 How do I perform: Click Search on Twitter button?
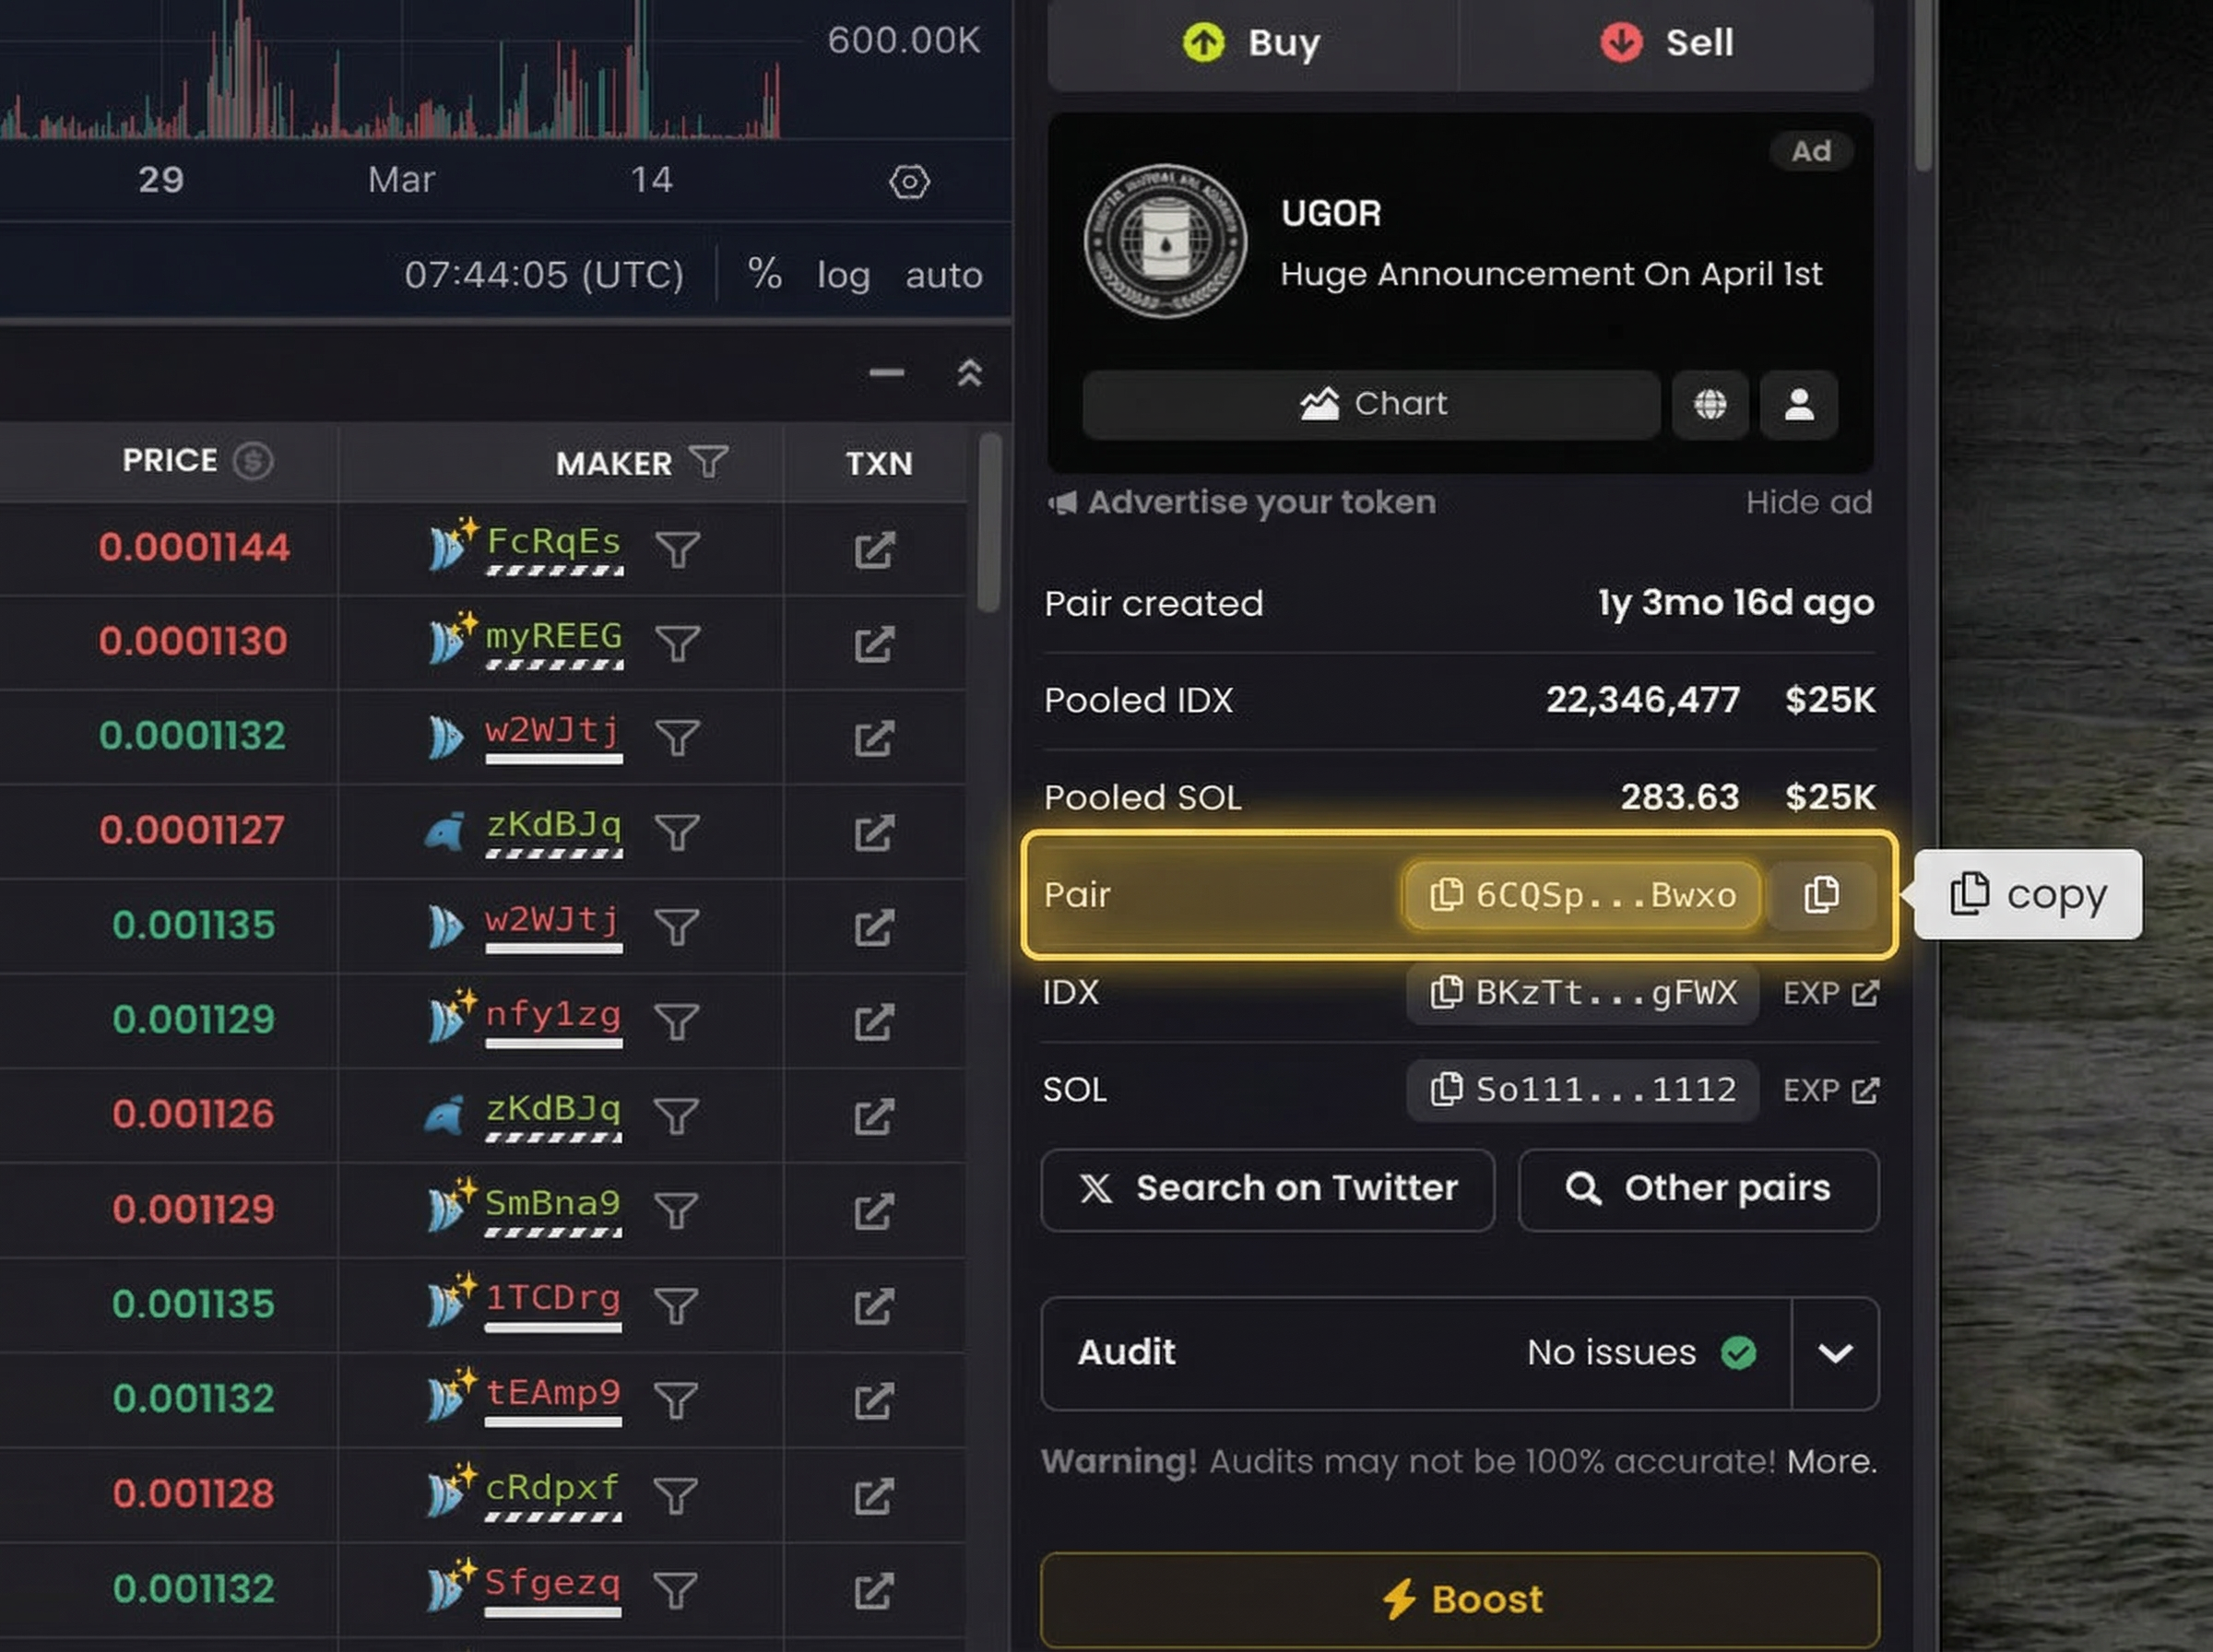coord(1267,1189)
